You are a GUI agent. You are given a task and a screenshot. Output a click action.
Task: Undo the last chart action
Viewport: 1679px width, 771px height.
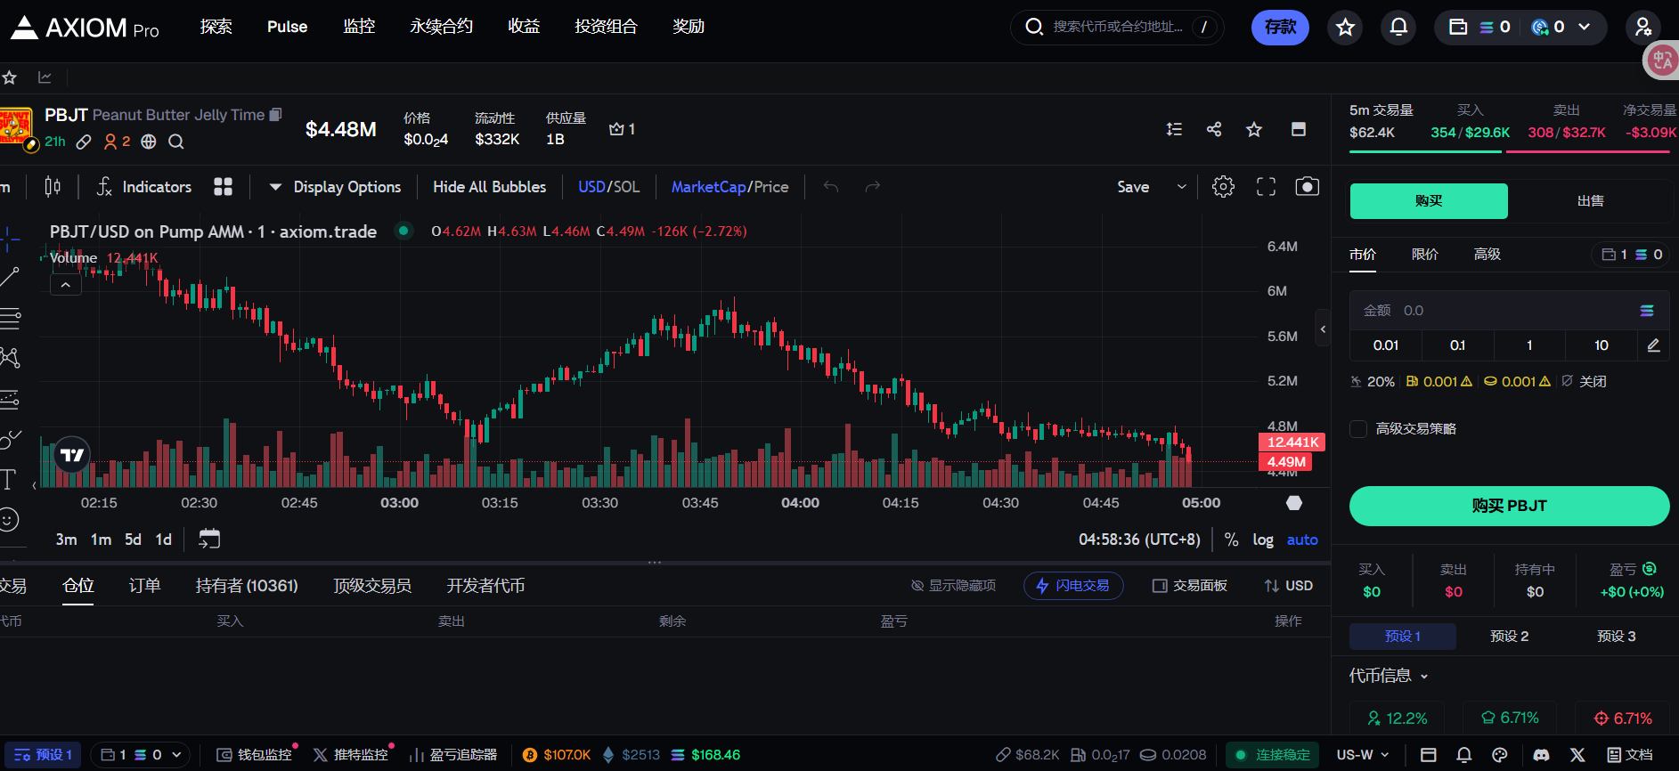[831, 187]
